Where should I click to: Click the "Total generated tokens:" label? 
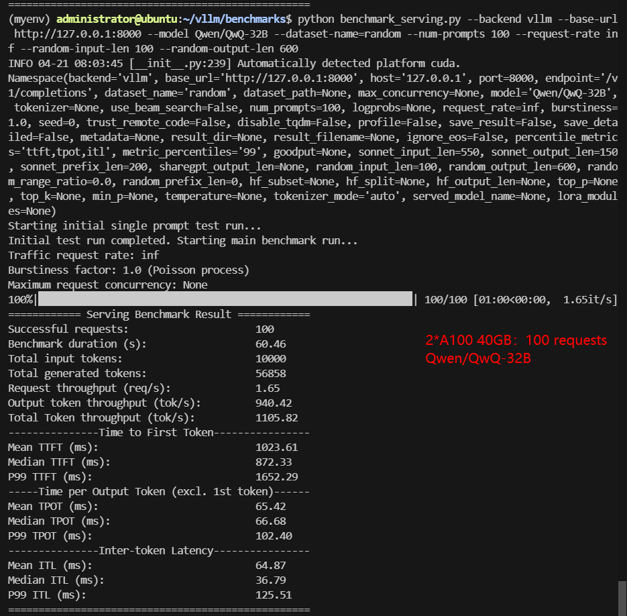(x=78, y=374)
